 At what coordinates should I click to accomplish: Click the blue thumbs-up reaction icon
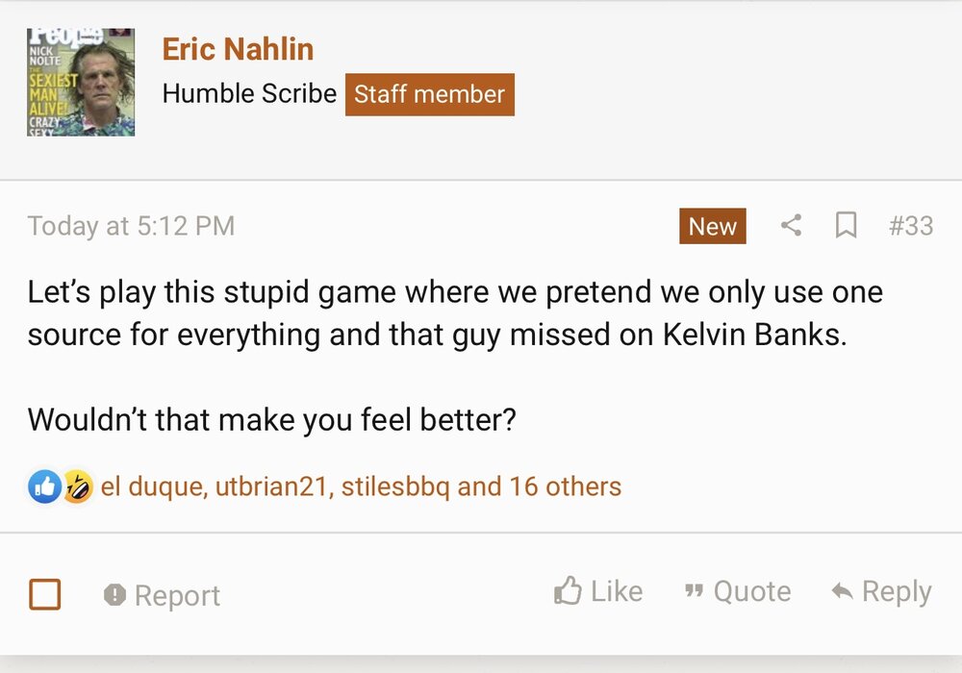pos(44,487)
